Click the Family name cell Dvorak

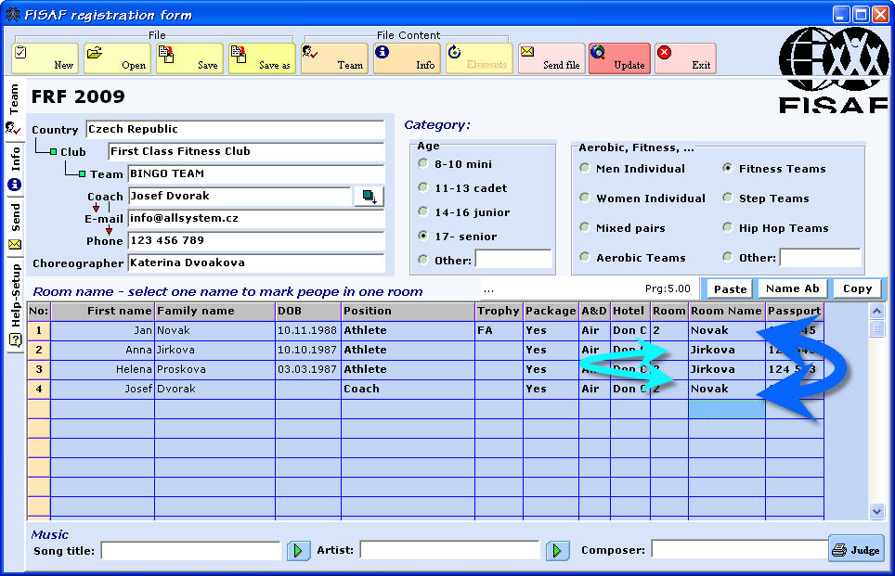tap(214, 389)
